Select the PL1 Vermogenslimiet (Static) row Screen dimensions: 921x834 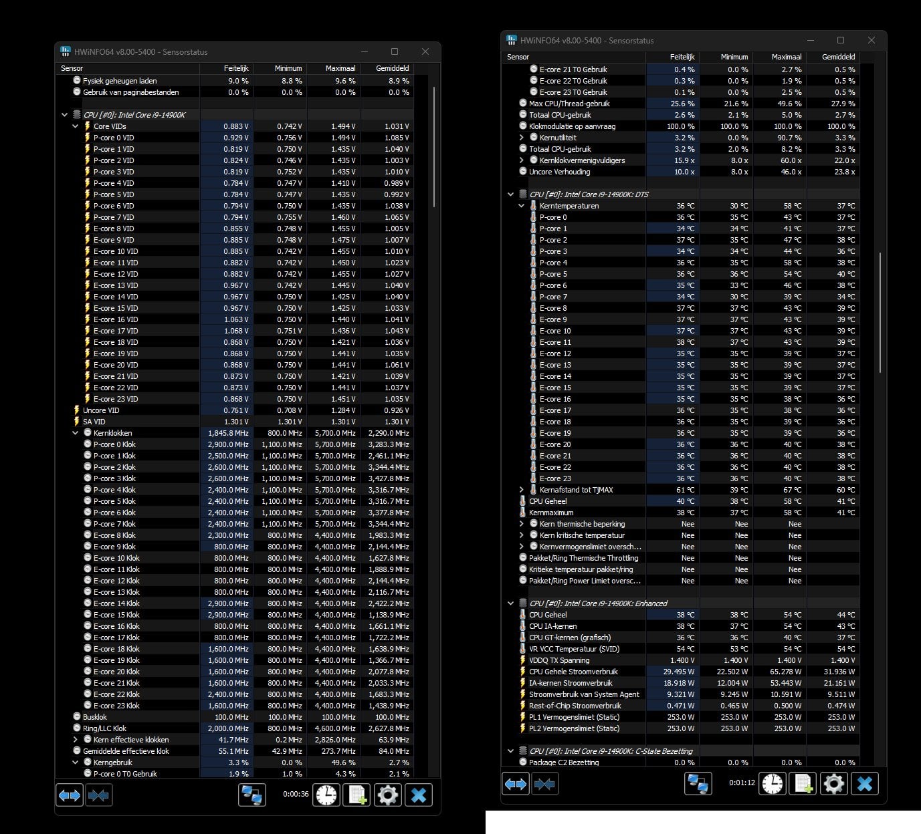(x=681, y=717)
